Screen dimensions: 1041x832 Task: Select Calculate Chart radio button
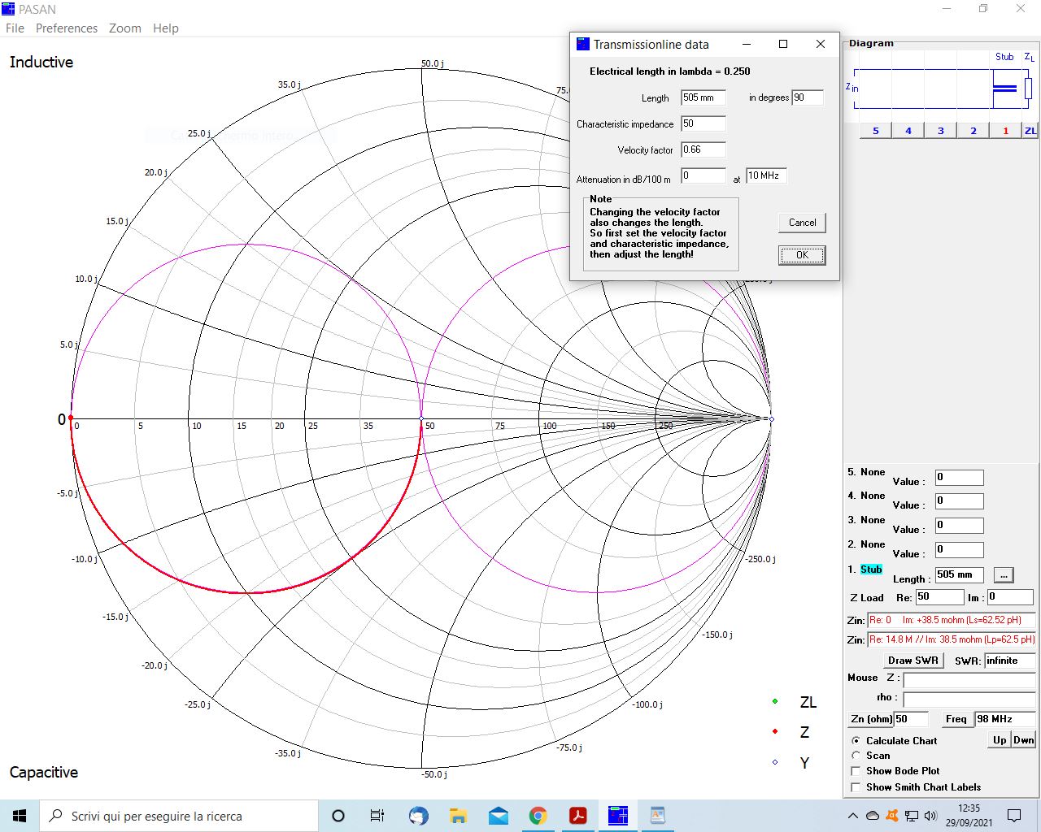coord(856,741)
